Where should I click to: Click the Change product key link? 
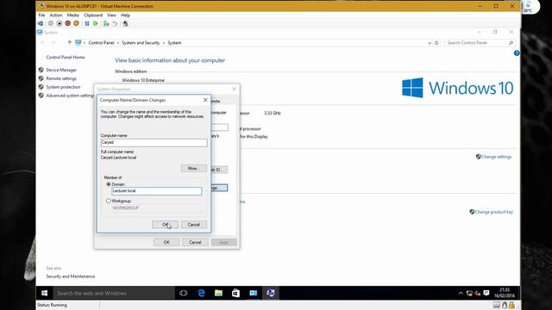point(493,212)
